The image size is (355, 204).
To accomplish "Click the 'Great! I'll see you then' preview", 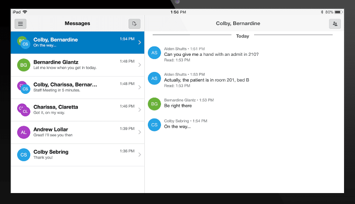I will point(53,135).
